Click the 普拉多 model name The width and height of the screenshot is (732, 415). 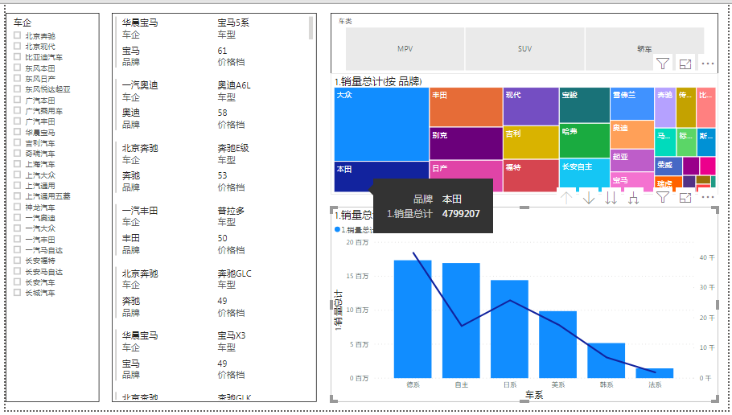coord(231,211)
